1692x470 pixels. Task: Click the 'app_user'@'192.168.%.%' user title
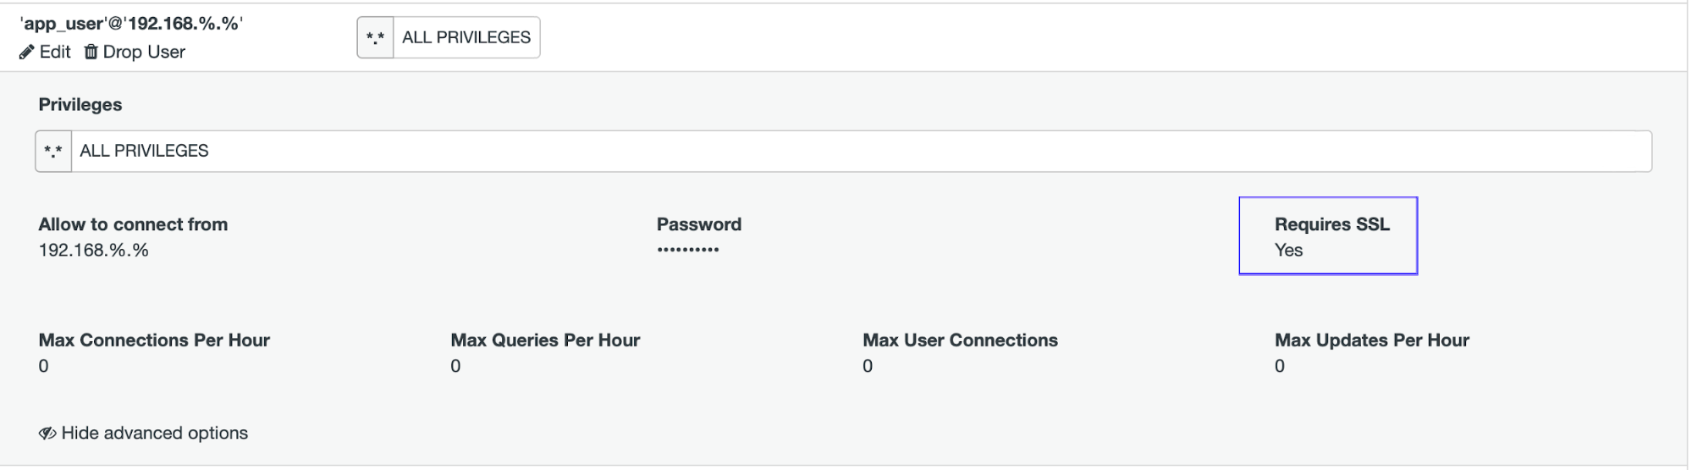[131, 24]
